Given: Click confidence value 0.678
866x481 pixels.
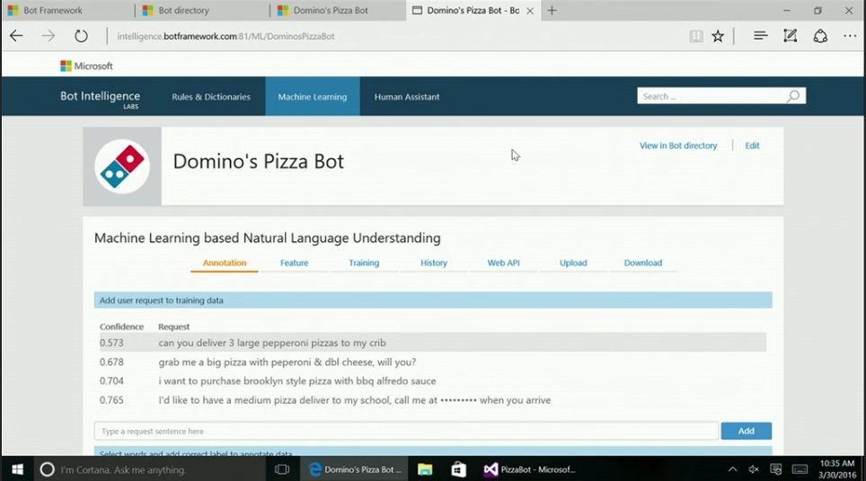Looking at the screenshot, I should pos(111,363).
